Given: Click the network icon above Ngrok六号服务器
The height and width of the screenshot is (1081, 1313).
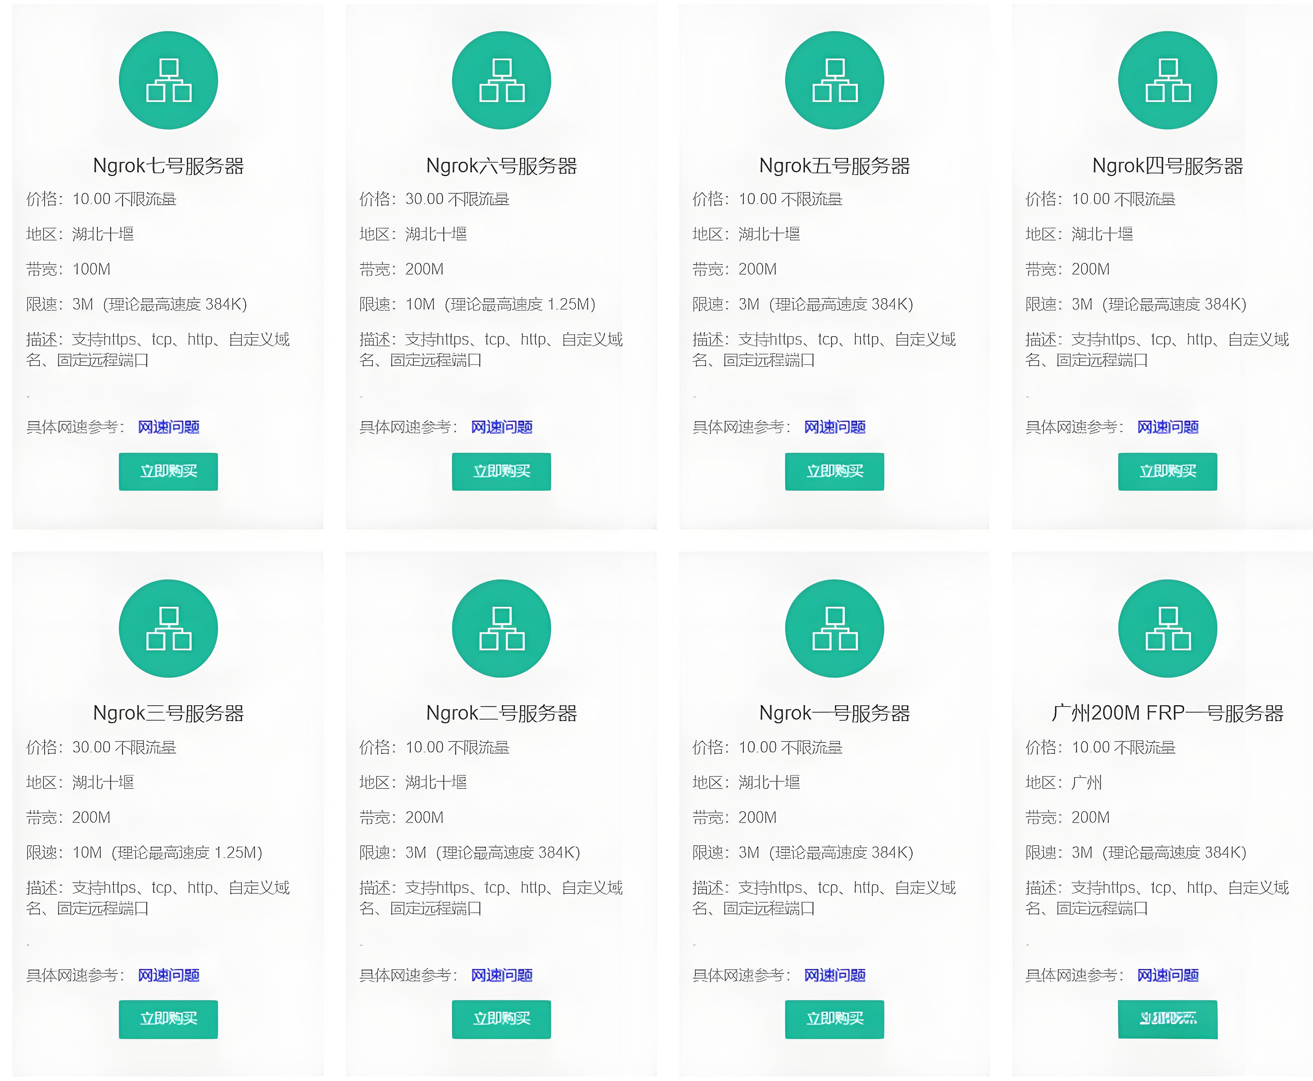Looking at the screenshot, I should tap(501, 80).
